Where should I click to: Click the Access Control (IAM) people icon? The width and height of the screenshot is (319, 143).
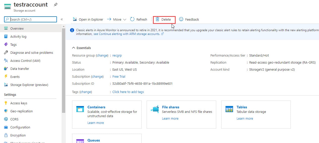6,61
